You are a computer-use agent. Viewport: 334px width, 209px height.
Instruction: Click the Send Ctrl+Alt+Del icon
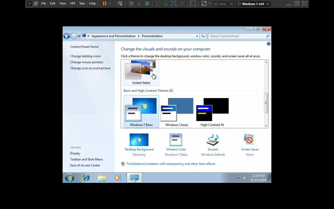(120, 4)
